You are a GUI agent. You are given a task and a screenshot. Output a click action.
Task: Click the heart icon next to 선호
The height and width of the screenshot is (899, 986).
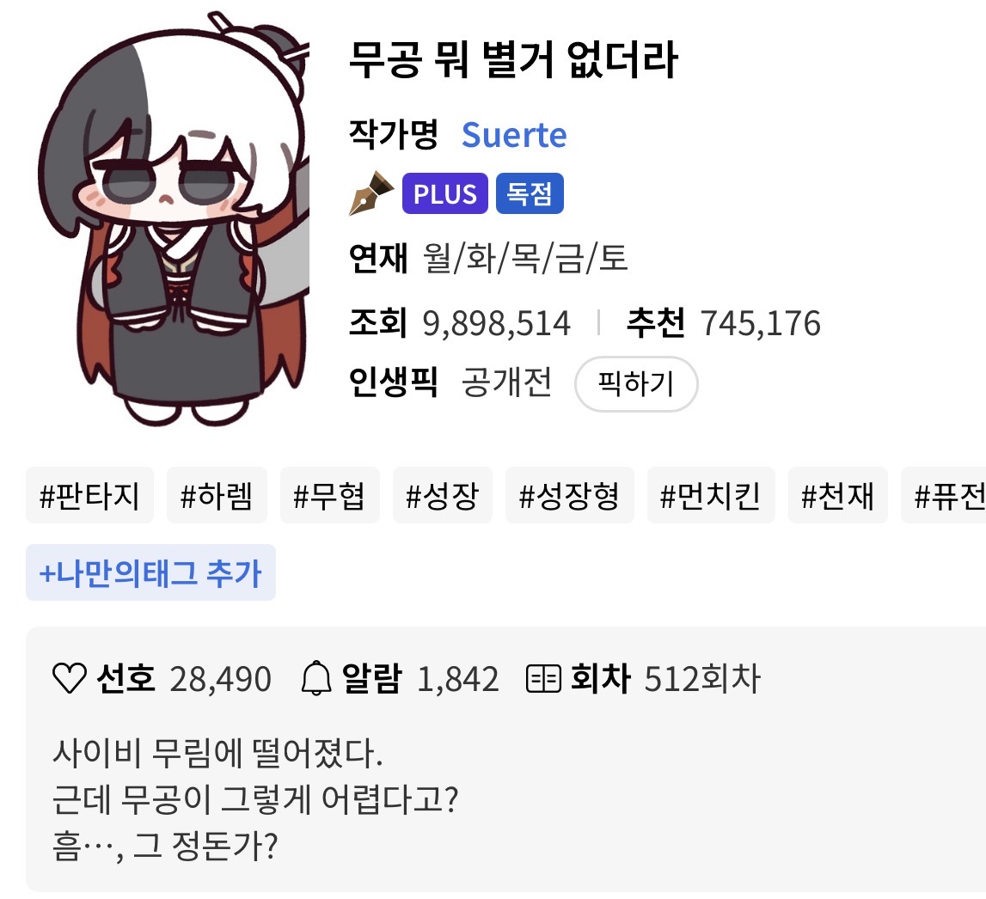point(69,679)
